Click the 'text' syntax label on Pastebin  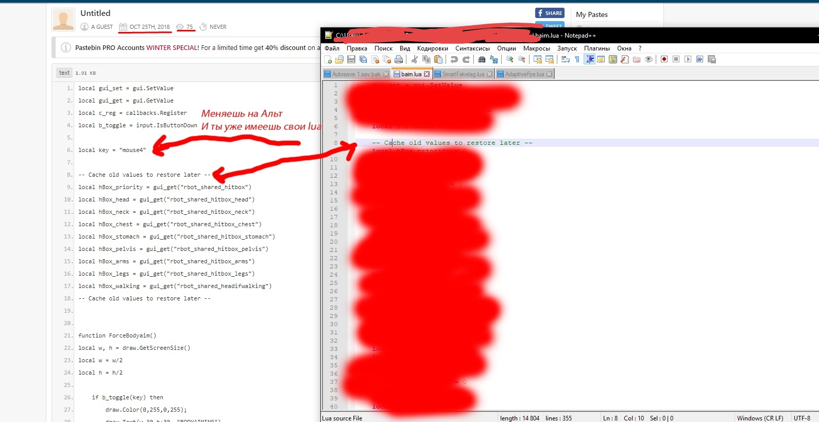pyautogui.click(x=64, y=73)
